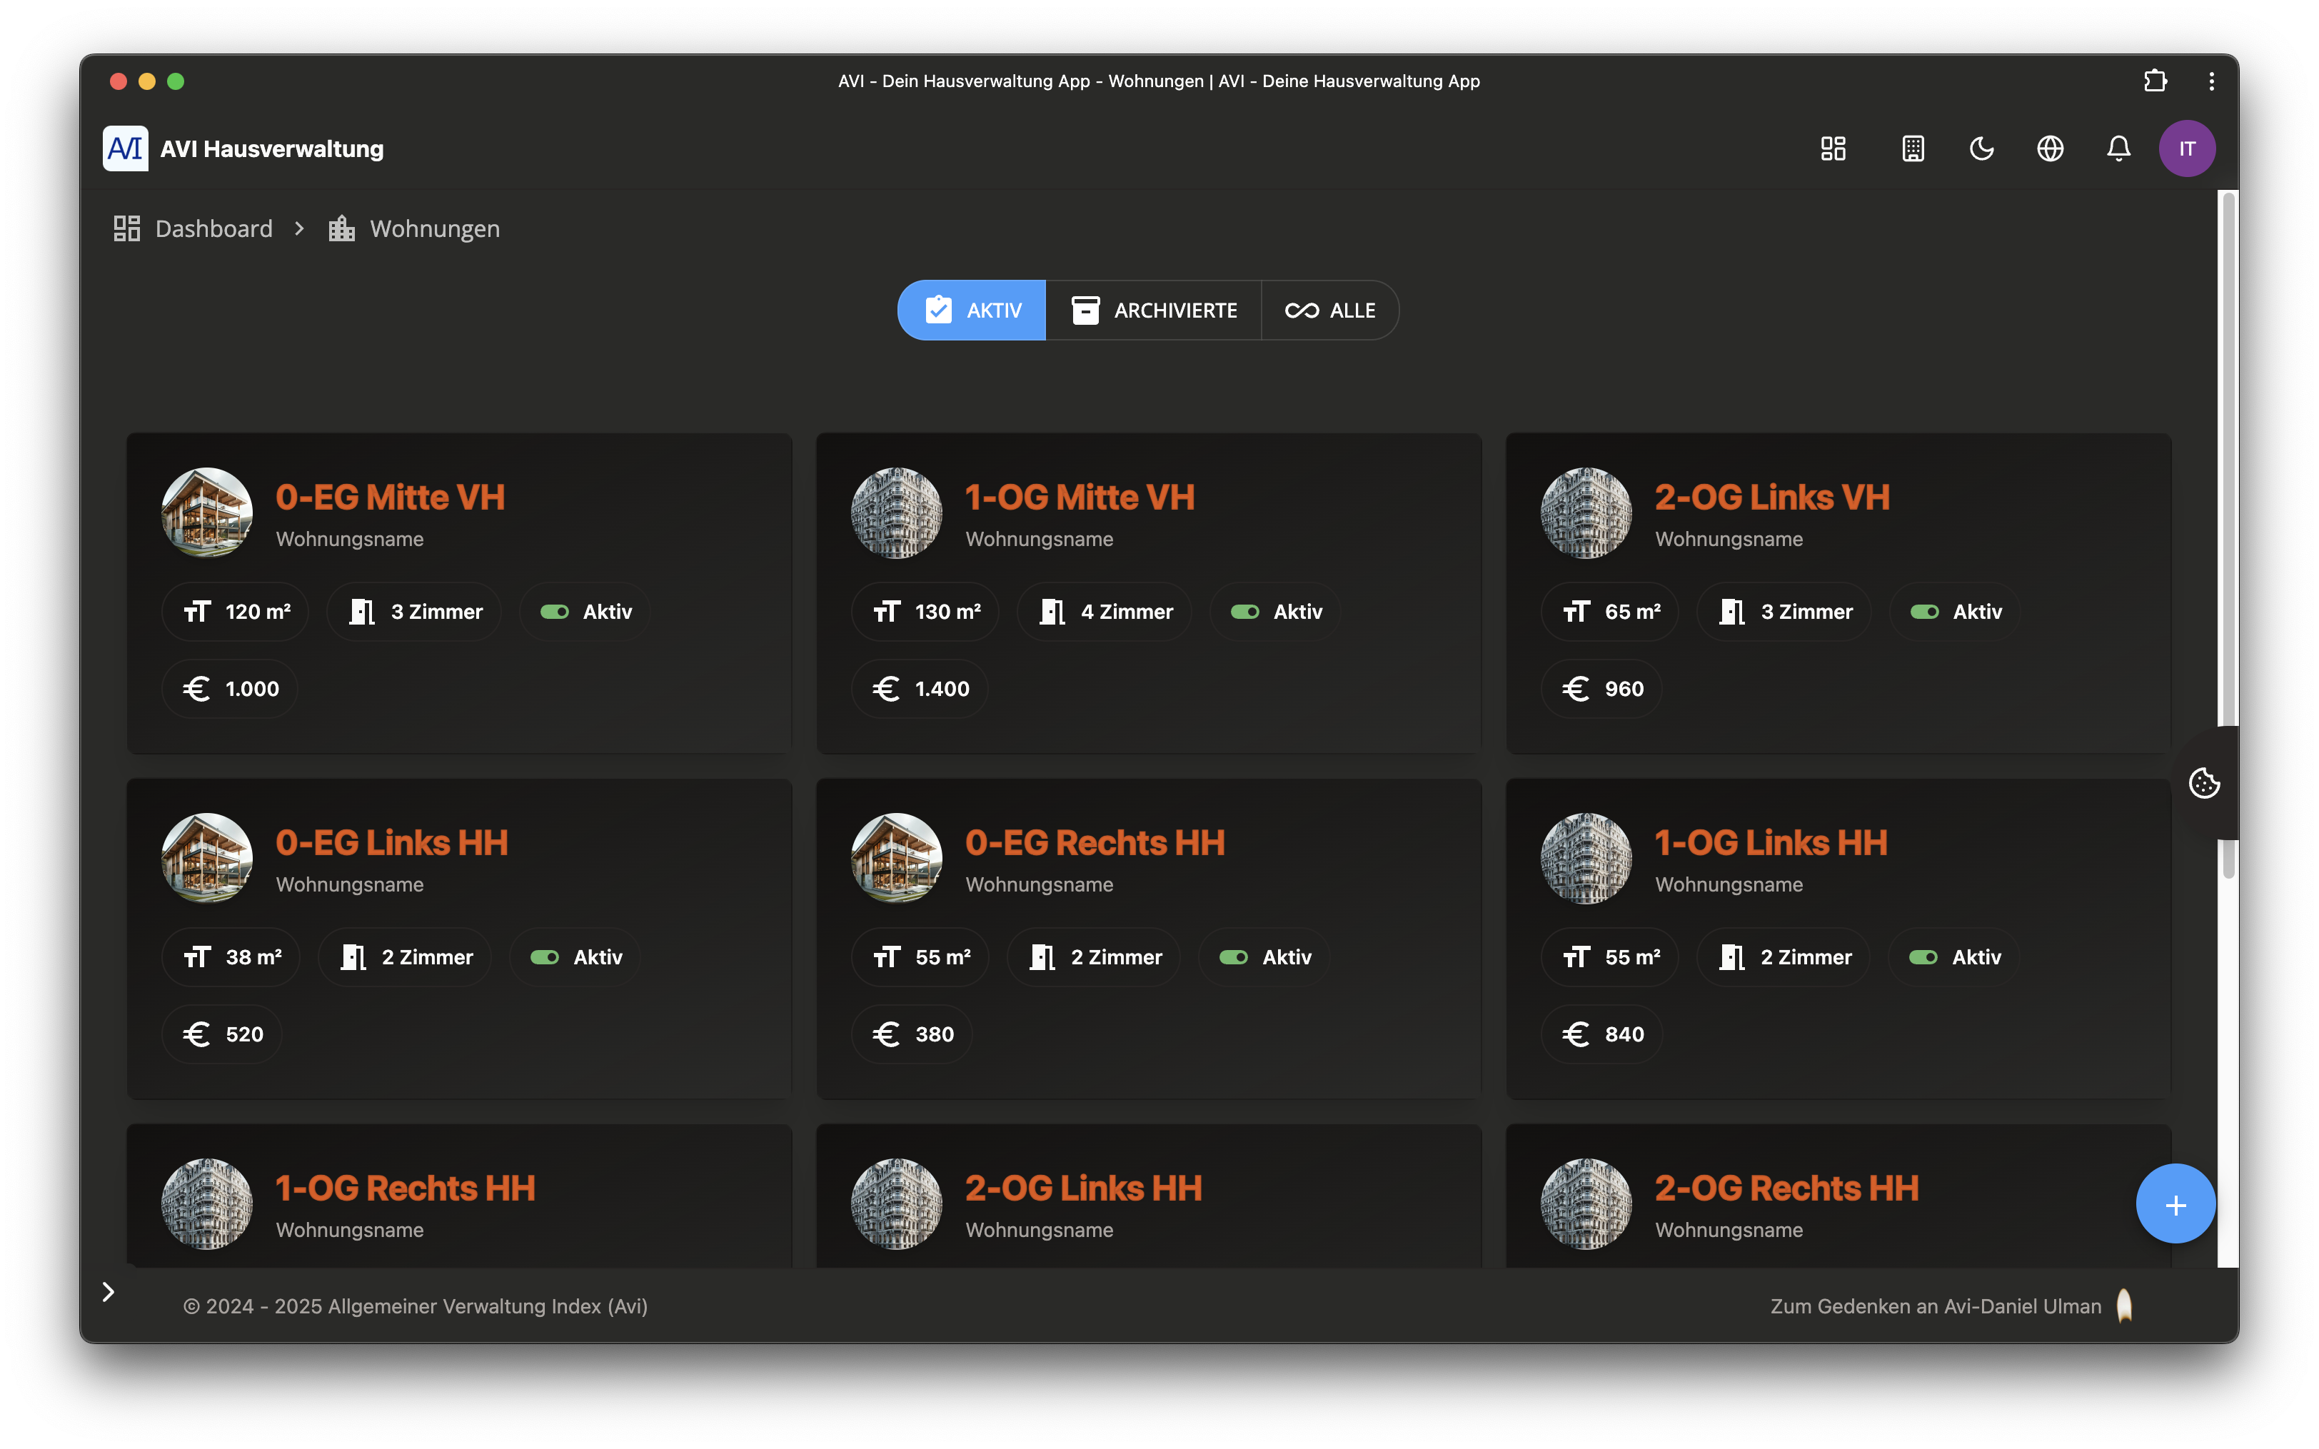Open notifications bell icon

[2118, 148]
